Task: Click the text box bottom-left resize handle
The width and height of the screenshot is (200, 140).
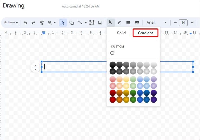Action: tap(42, 72)
